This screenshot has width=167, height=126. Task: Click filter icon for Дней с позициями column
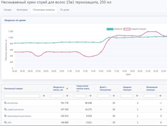pos(114,96)
